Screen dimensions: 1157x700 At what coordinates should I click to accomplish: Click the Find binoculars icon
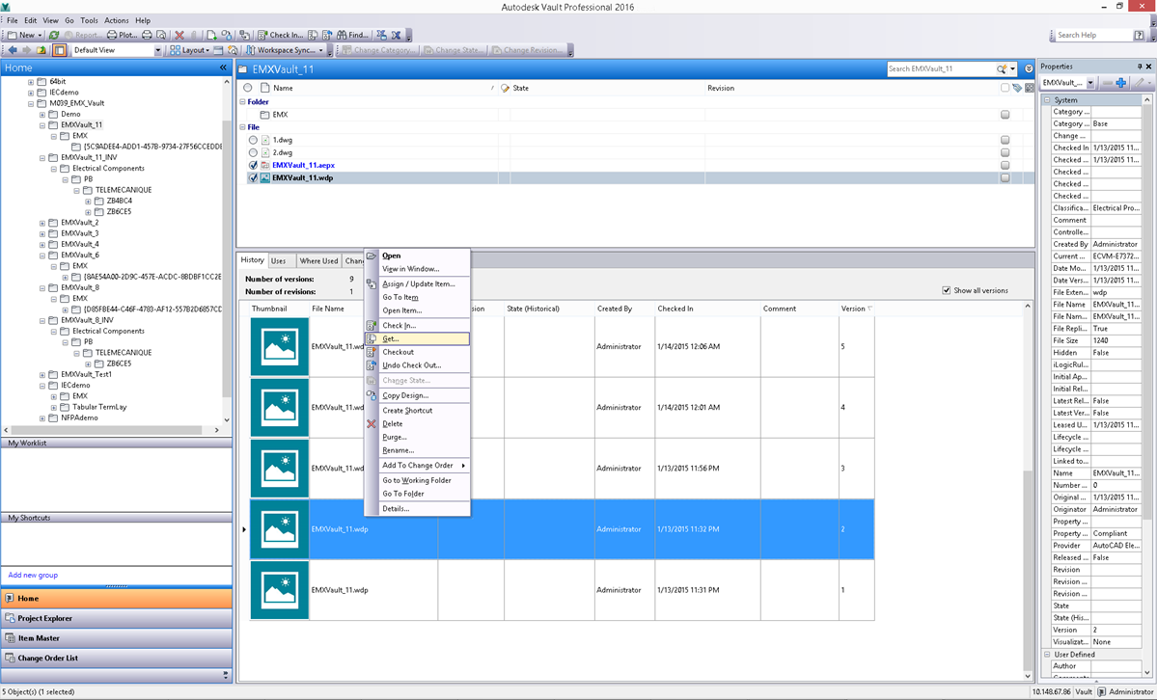coord(342,35)
